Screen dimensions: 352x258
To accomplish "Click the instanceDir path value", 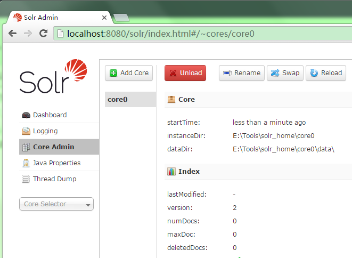I will (273, 136).
